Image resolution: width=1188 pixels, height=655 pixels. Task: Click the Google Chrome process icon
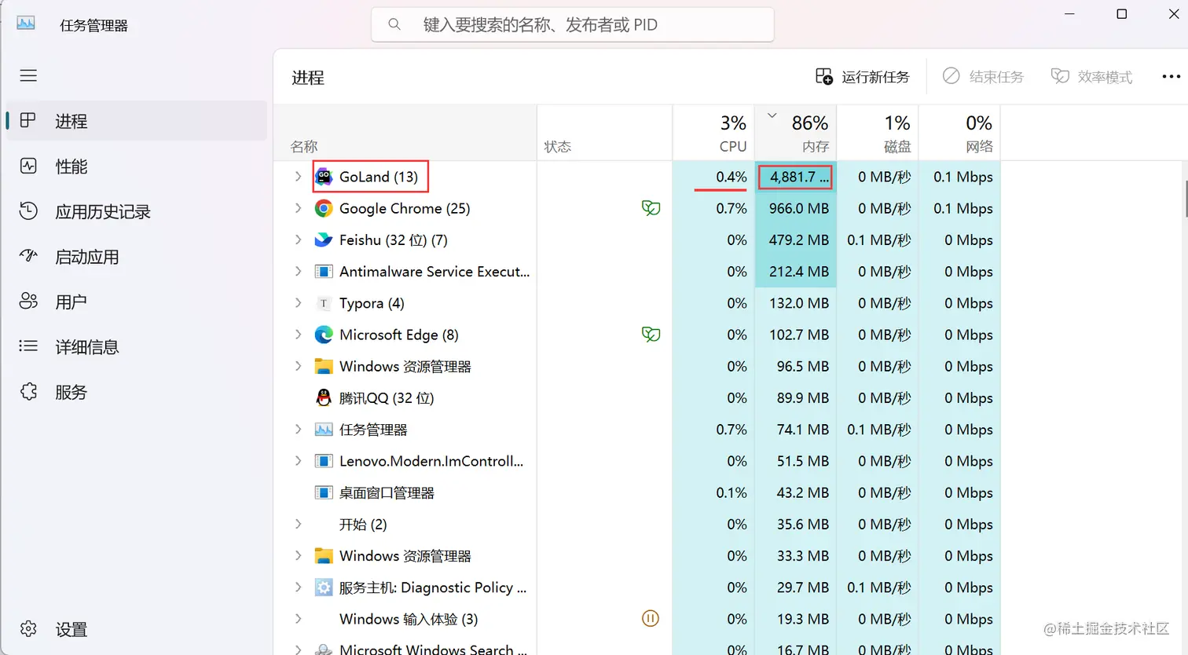click(x=324, y=208)
